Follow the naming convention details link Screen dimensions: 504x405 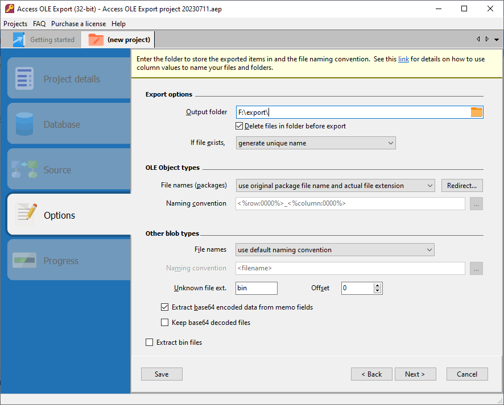403,59
